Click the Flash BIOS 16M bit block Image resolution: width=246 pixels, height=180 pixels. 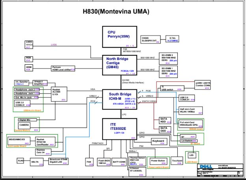point(104,162)
